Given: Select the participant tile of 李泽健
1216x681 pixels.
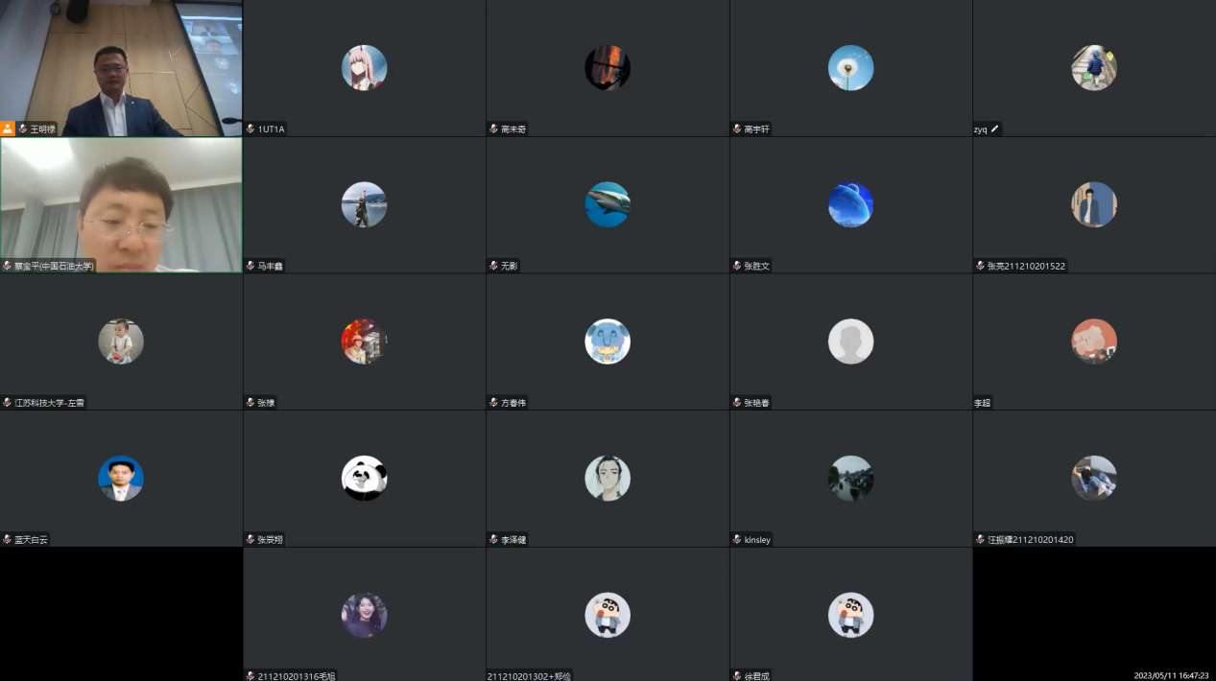Looking at the screenshot, I should pyautogui.click(x=608, y=479).
